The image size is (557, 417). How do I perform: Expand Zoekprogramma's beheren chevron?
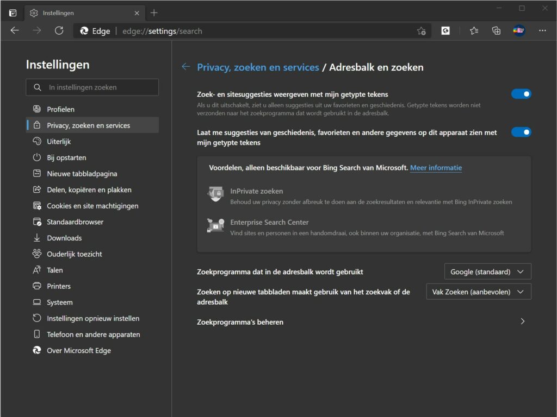[523, 321]
